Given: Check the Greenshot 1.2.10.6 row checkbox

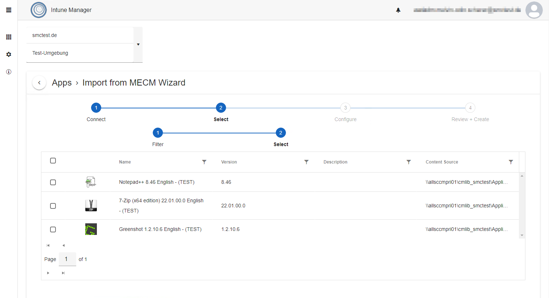Looking at the screenshot, I should pyautogui.click(x=53, y=229).
